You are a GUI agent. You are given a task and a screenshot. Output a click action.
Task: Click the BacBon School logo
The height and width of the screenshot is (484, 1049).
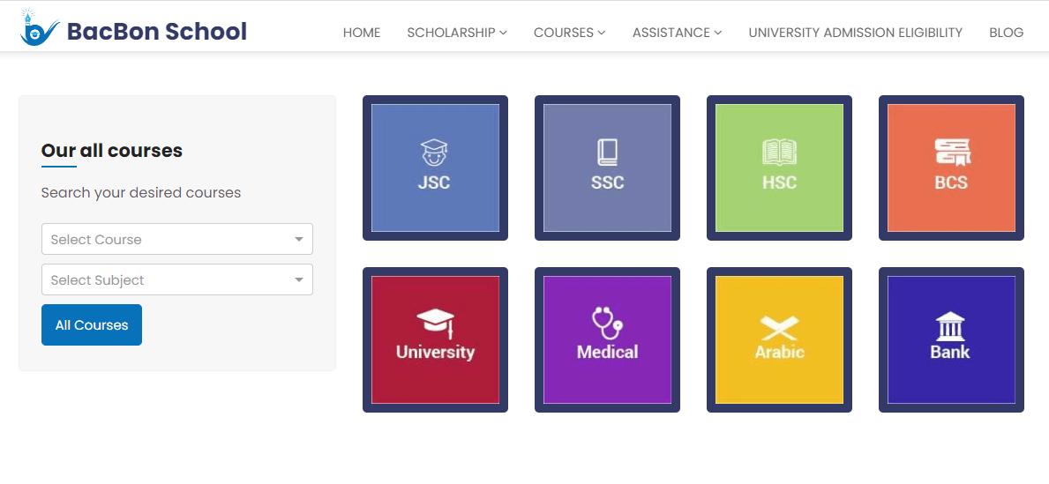click(40, 27)
